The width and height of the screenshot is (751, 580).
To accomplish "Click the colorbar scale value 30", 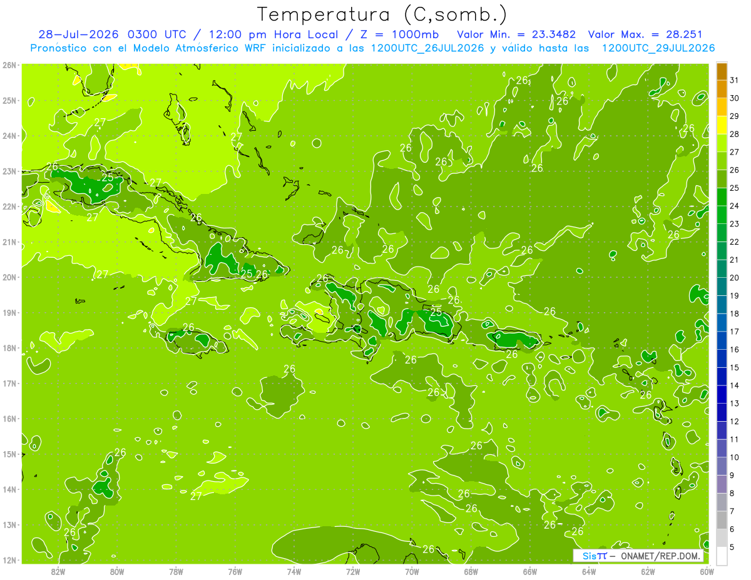I will coord(735,98).
